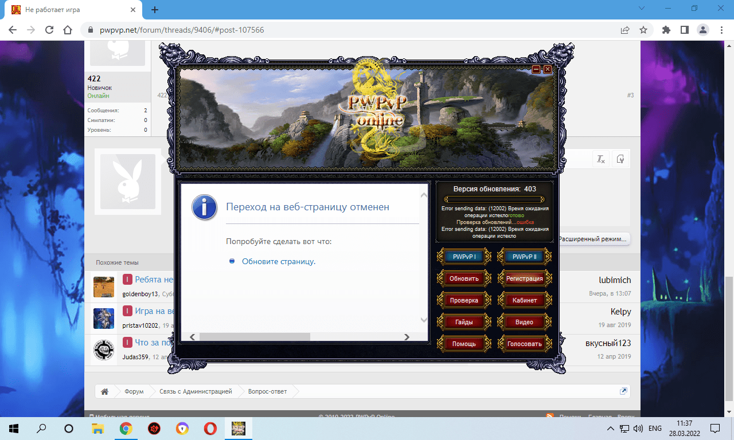Open the Chrome home page icon
The height and width of the screenshot is (440, 734).
68,30
